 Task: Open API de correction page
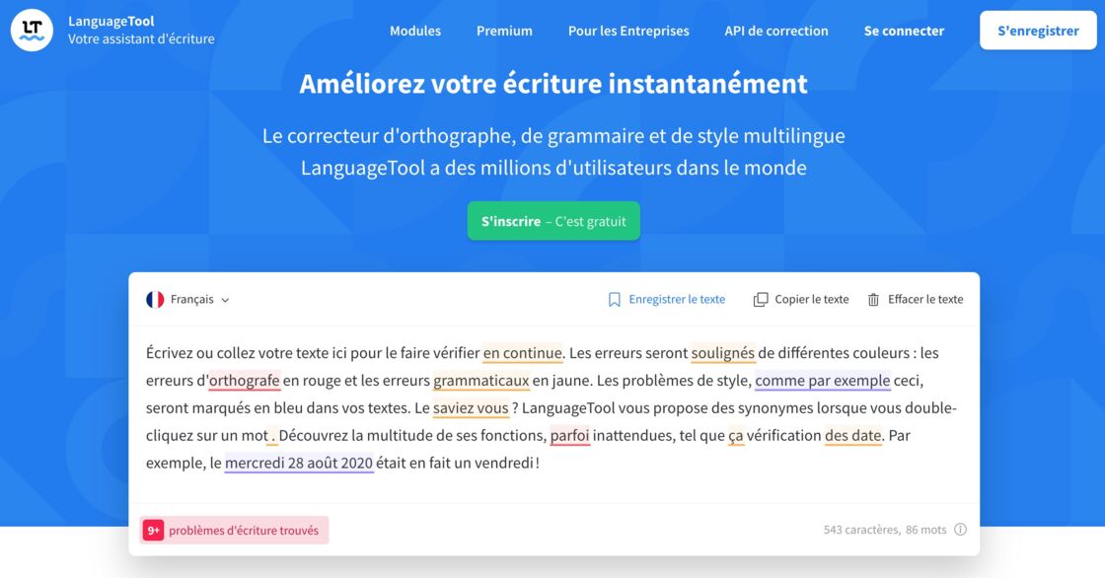click(x=776, y=31)
